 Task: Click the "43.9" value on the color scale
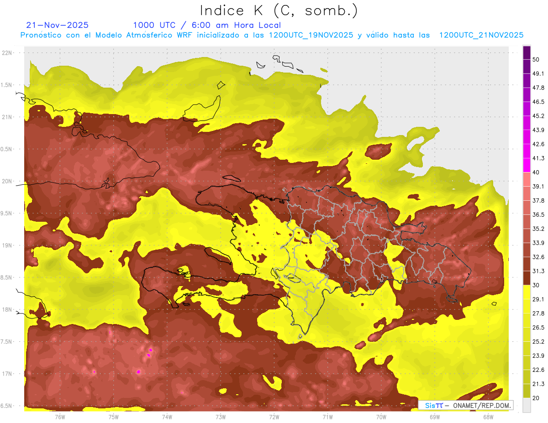point(538,130)
